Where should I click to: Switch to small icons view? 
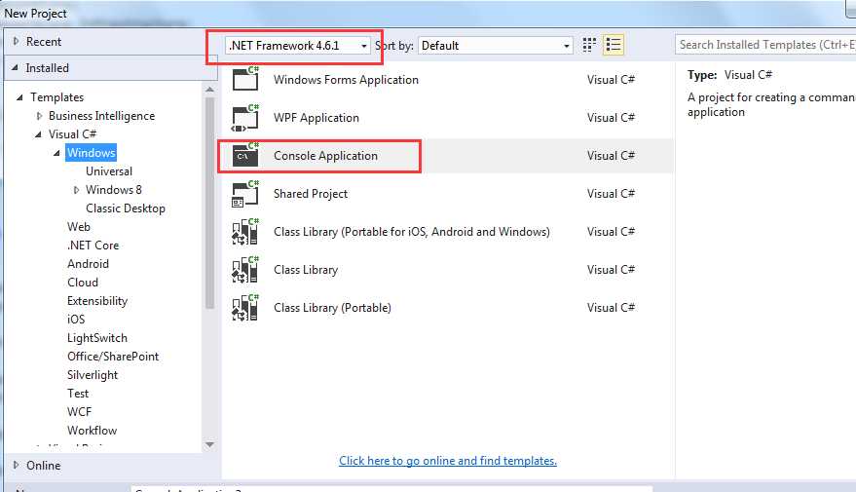click(588, 45)
